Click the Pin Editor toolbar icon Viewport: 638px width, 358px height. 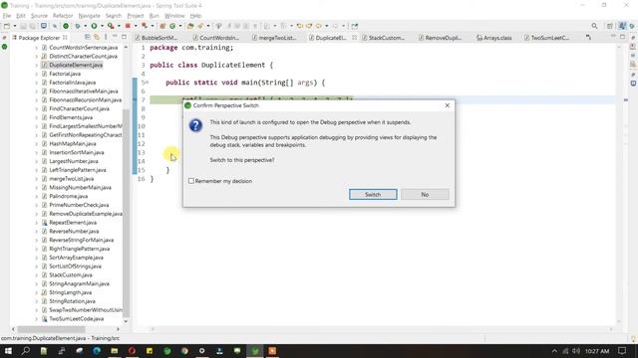(355, 26)
